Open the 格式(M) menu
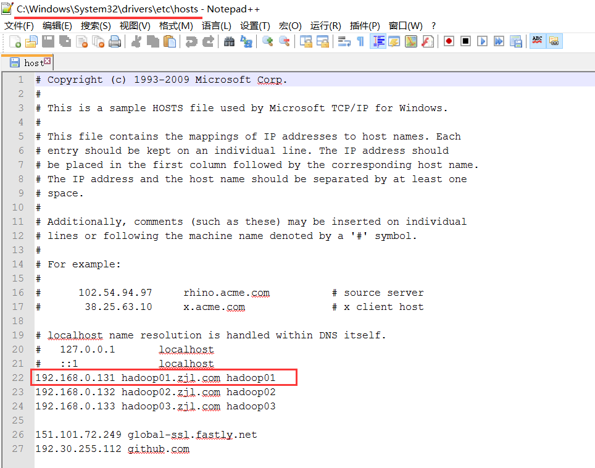The image size is (595, 468). click(176, 26)
